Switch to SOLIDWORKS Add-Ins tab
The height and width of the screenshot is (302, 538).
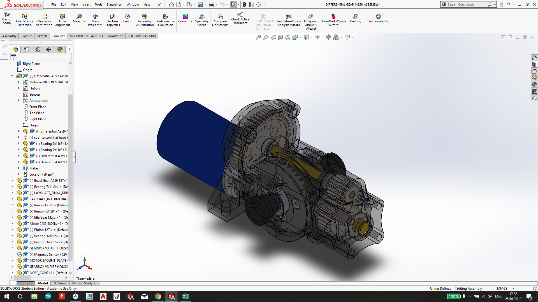[x=86, y=36]
